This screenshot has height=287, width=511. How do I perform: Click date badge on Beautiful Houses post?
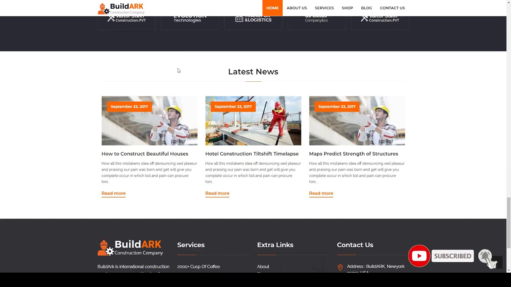click(x=129, y=106)
